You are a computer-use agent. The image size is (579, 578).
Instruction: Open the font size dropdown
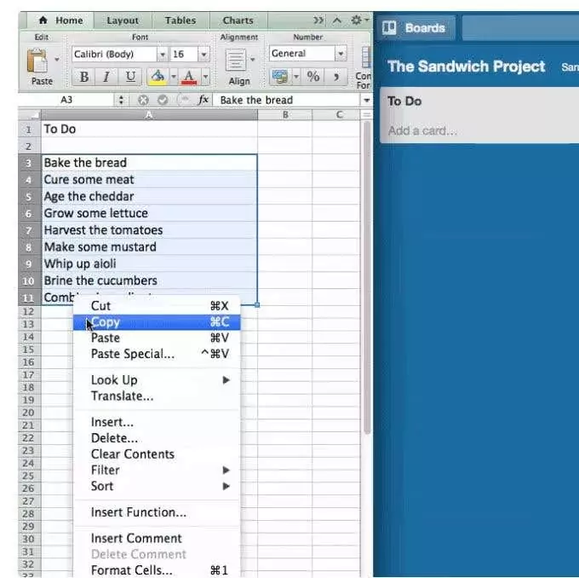click(204, 55)
